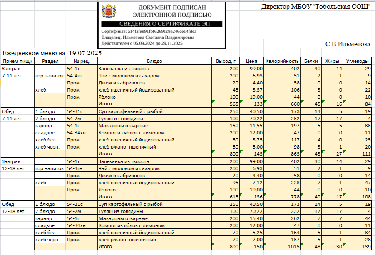Click the 'Директор МБОУ "Тобольская СОШ"' text

pyautogui.click(x=315, y=7)
